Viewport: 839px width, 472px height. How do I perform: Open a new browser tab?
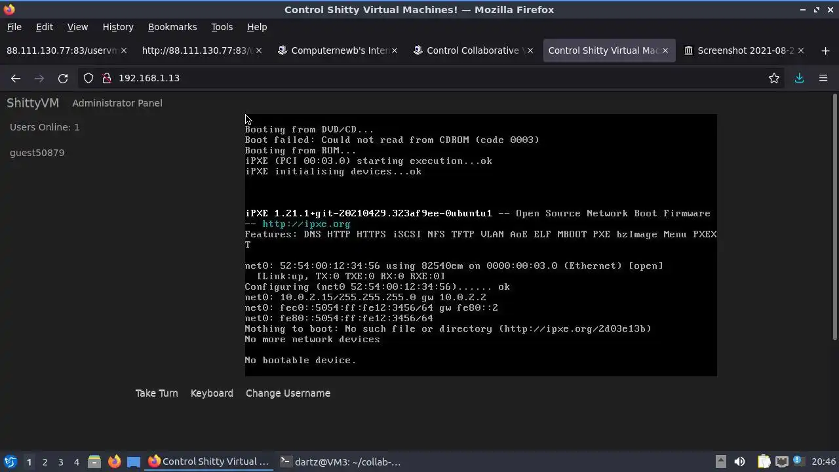point(825,50)
